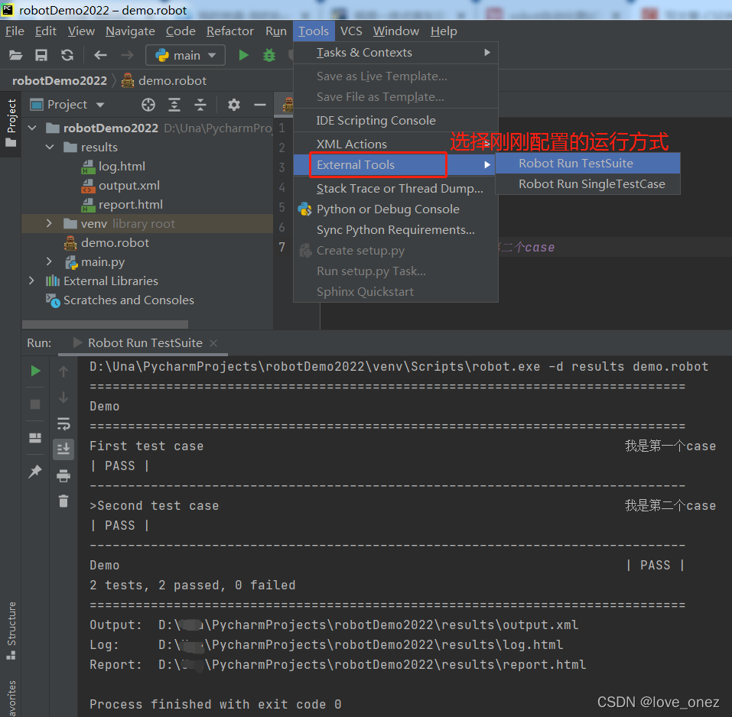Viewport: 732px width, 717px height.
Task: Start debugging using the bug icon
Action: [x=270, y=55]
